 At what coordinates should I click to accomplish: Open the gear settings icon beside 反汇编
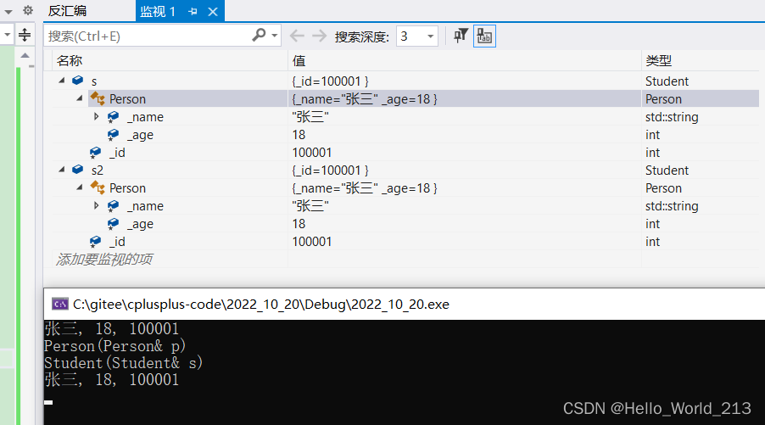[x=28, y=10]
